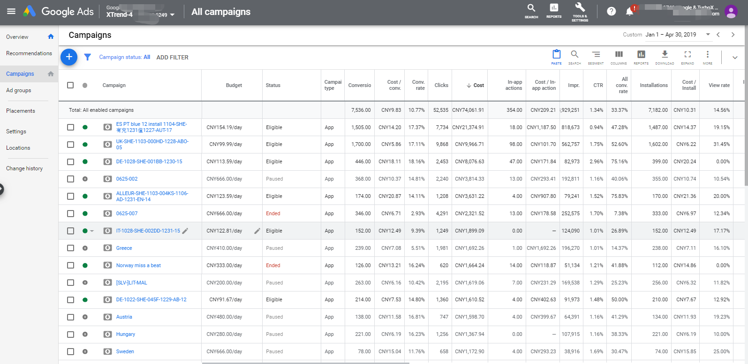Click the blue plus new campaign button
This screenshot has height=364, width=748.
coord(69,57)
